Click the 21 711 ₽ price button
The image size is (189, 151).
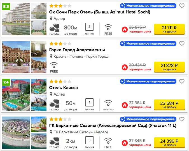tap(169, 29)
